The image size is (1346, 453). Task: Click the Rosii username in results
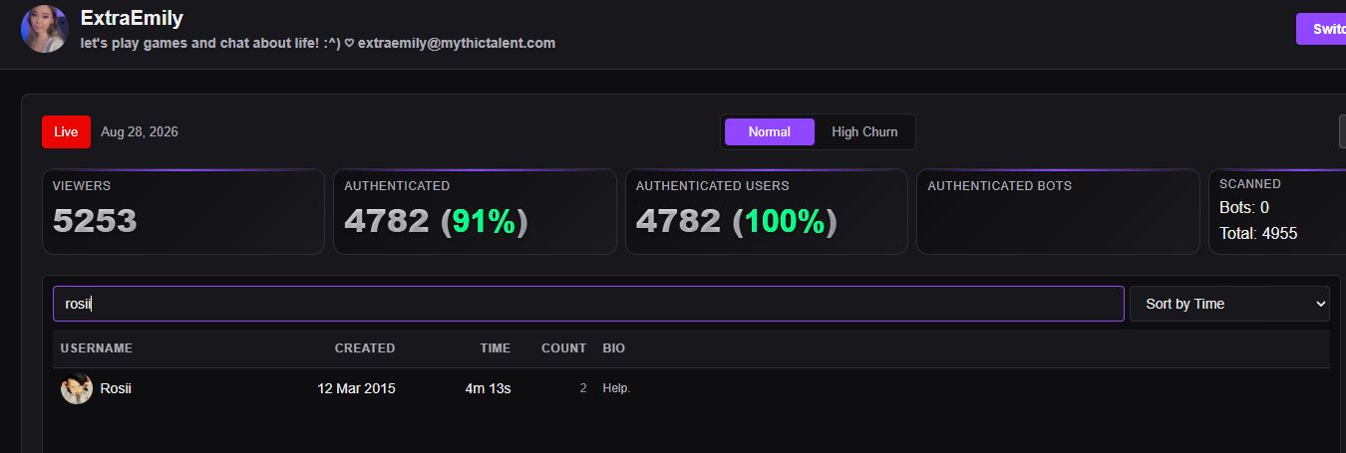click(116, 388)
